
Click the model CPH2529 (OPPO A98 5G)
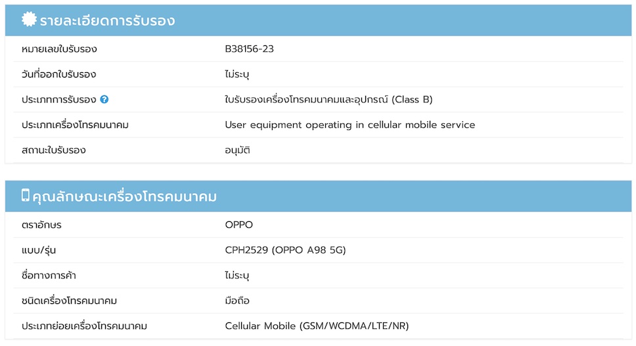click(x=285, y=250)
